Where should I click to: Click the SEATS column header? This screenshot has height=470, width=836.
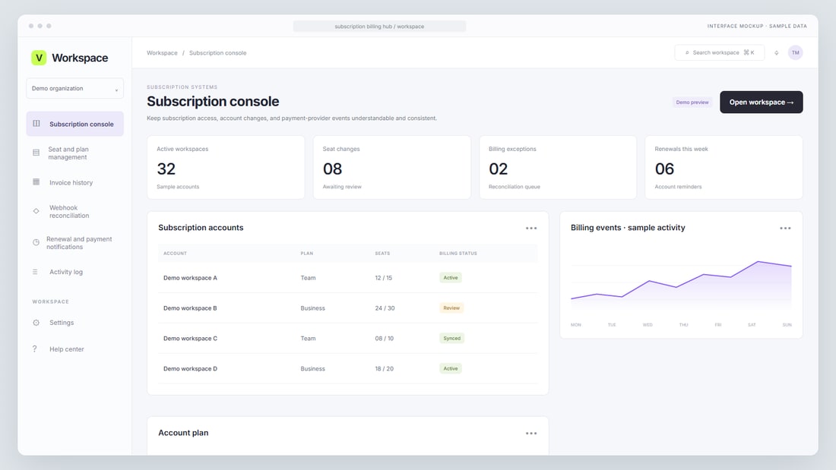[382, 253]
